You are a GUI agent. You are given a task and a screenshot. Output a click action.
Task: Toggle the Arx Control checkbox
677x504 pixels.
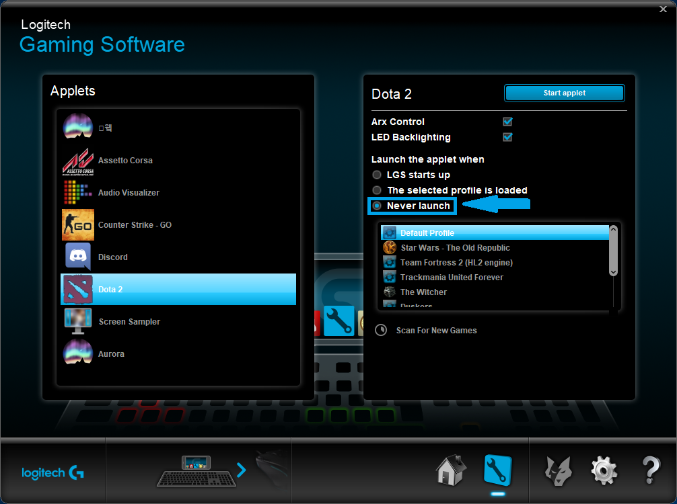507,122
